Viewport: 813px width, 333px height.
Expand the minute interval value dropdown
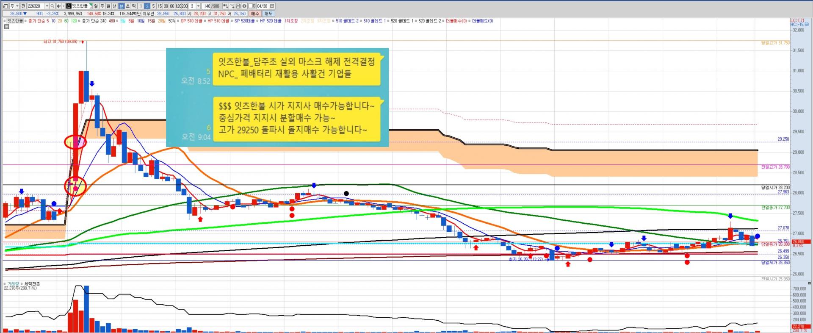[198, 6]
